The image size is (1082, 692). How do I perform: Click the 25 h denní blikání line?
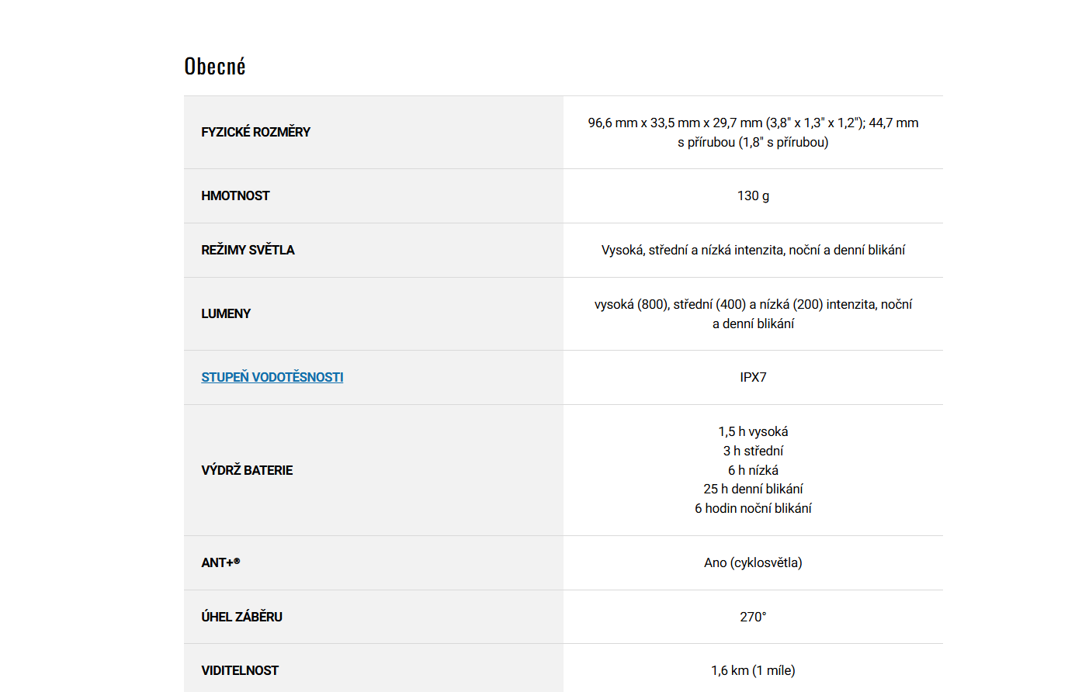pos(753,489)
